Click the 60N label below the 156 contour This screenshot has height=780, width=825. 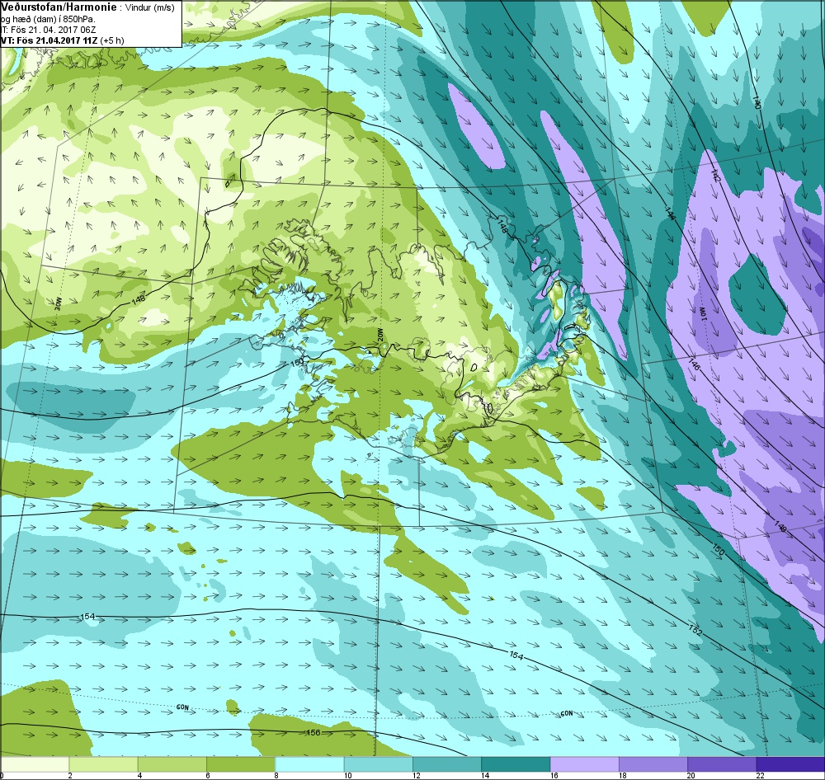182,707
